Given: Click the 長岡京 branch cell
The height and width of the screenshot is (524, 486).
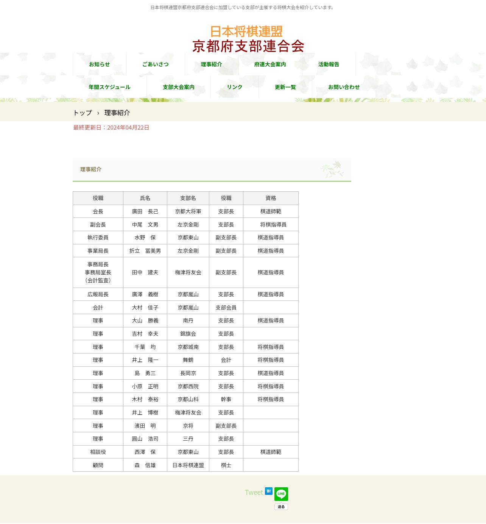Looking at the screenshot, I should point(188,373).
